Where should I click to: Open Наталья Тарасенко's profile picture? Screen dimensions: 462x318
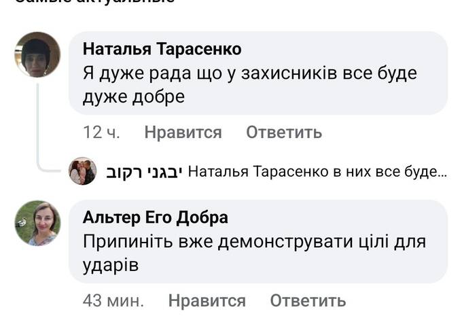[x=37, y=55]
